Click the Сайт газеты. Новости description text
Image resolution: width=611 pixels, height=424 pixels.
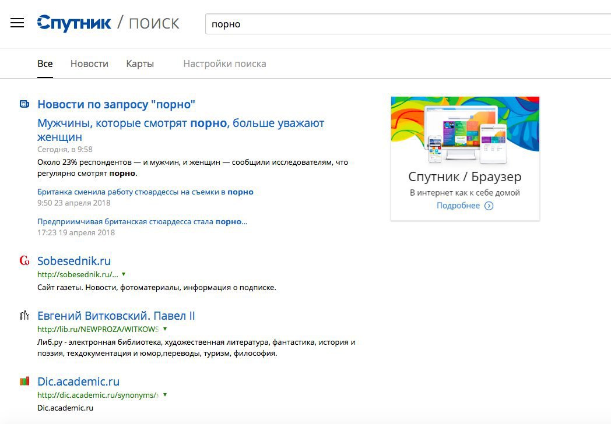(157, 288)
